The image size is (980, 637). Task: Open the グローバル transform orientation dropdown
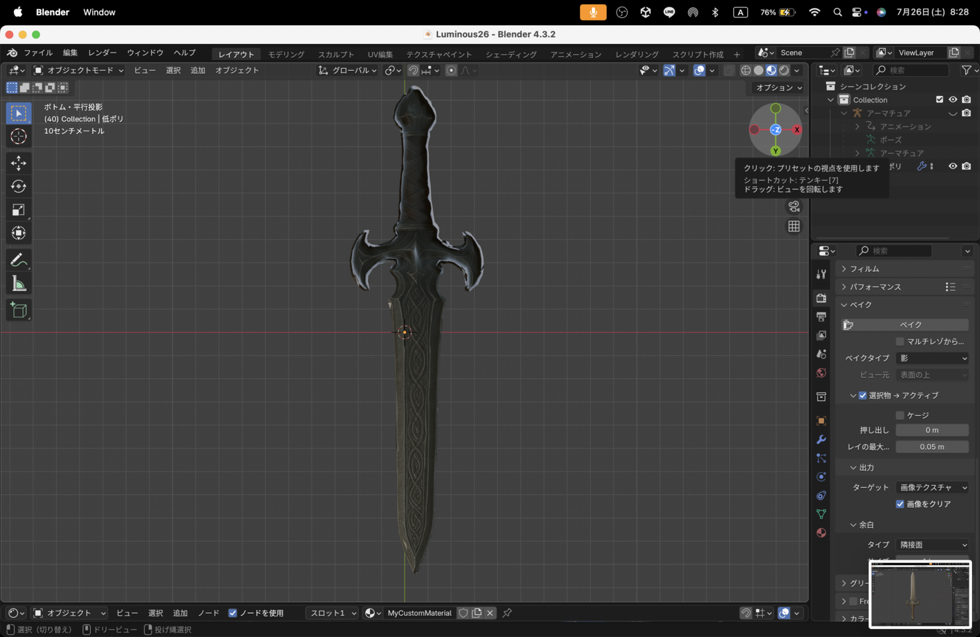point(347,70)
